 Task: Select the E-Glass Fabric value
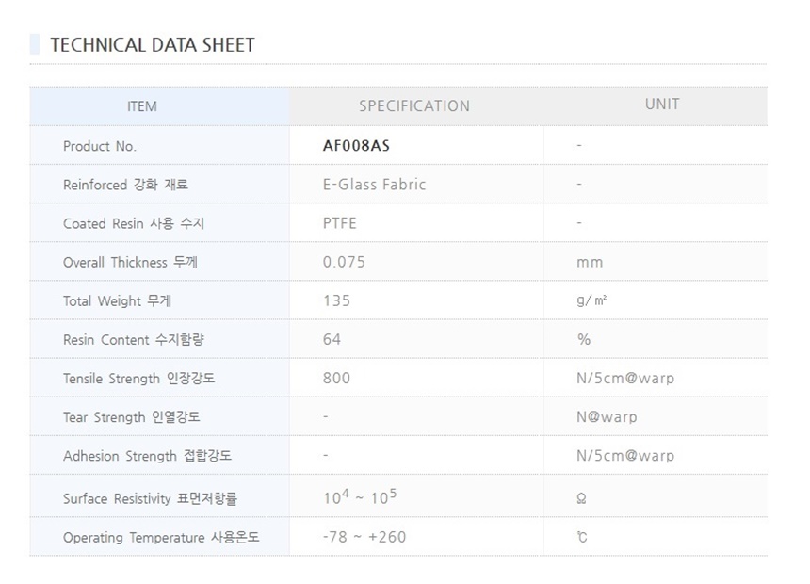click(374, 185)
